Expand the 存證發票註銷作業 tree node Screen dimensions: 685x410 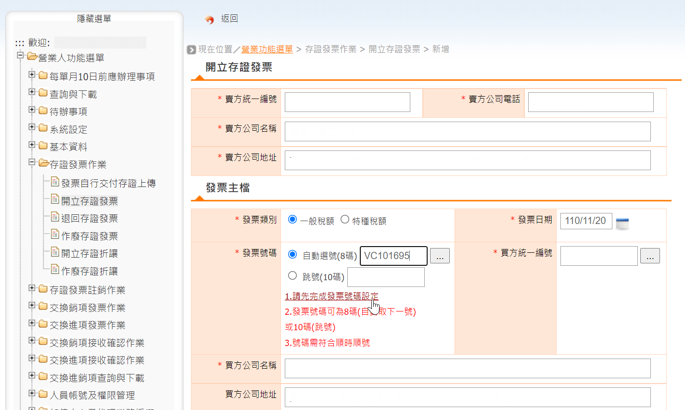coord(32,288)
